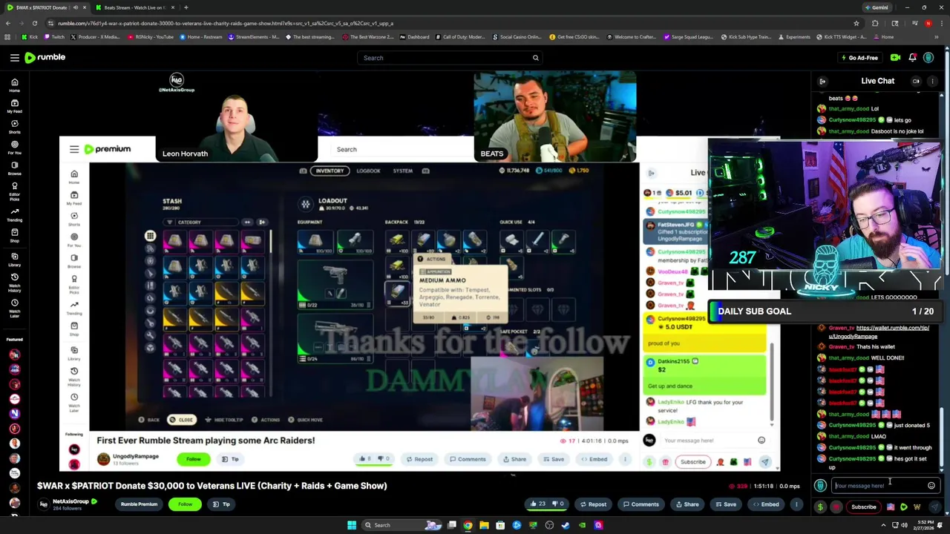
Task: Click the Rumble logo
Action: [x=45, y=57]
